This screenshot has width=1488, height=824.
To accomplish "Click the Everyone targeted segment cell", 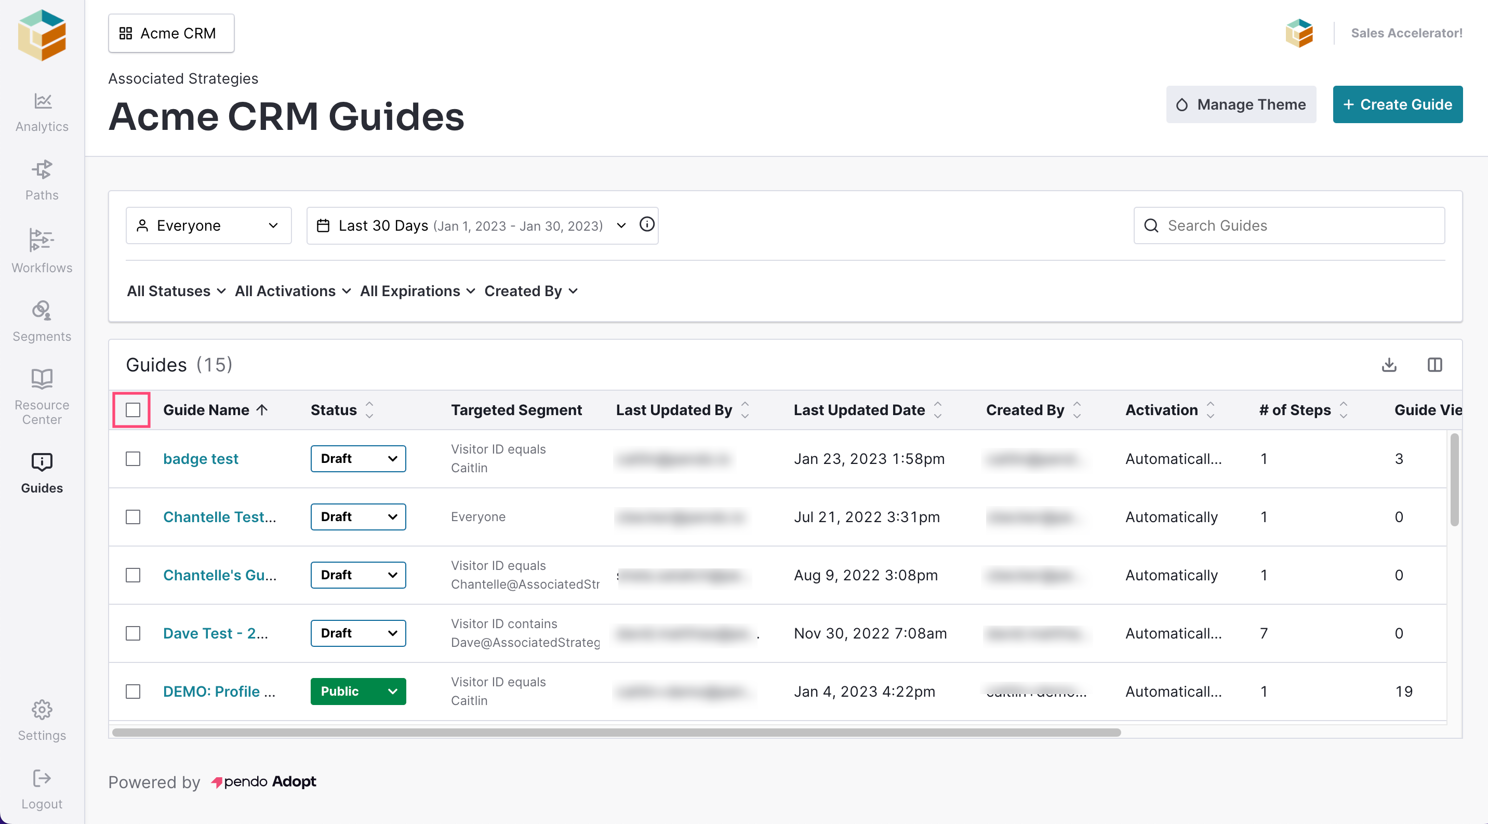I will point(477,517).
